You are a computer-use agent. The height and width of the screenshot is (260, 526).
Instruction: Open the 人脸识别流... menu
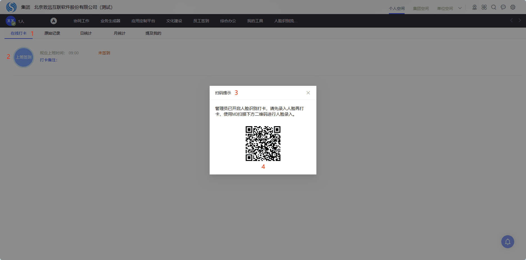point(286,21)
